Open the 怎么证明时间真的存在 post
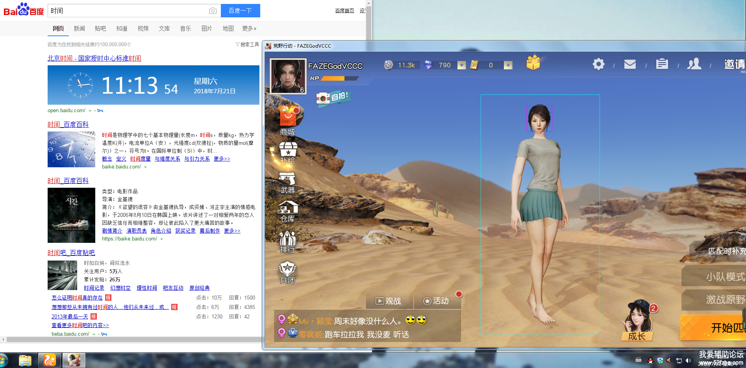 click(77, 298)
